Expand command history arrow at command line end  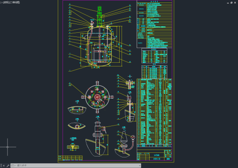point(140,166)
